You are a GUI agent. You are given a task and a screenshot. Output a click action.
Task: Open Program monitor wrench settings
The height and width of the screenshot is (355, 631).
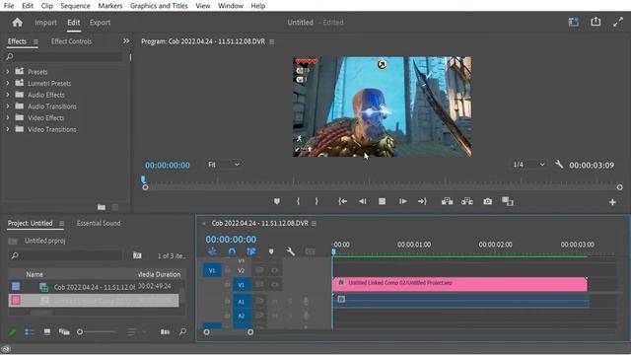pyautogui.click(x=559, y=165)
